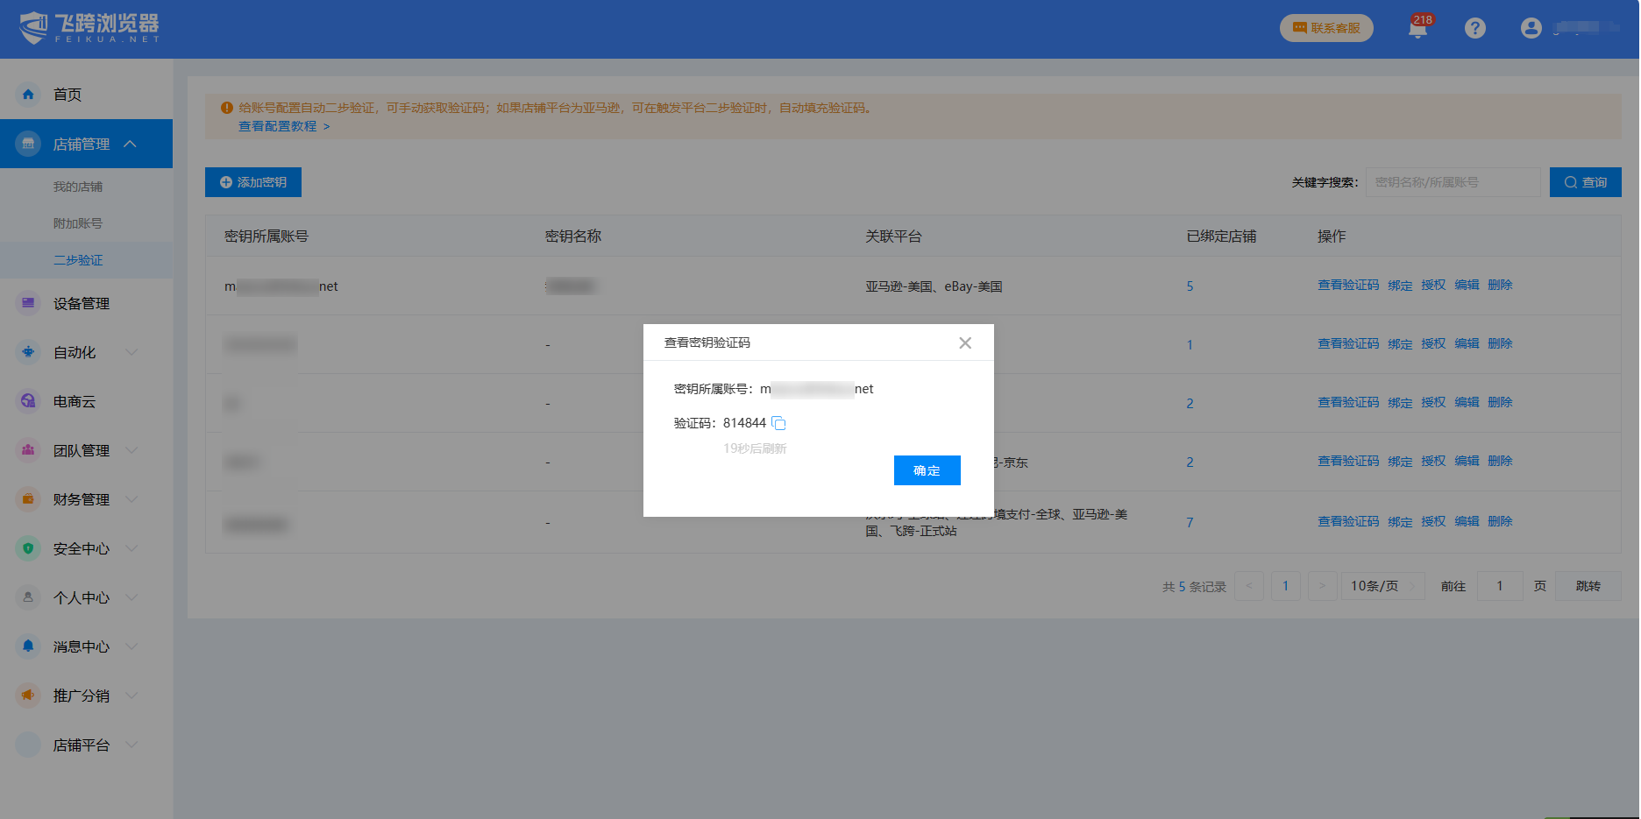Image resolution: width=1641 pixels, height=819 pixels.
Task: Open bound stores count 5
Action: click(1190, 286)
